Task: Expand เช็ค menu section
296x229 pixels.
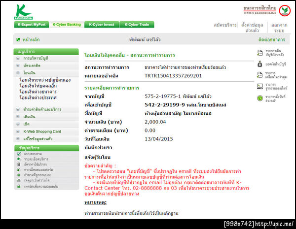Action: 18,124
